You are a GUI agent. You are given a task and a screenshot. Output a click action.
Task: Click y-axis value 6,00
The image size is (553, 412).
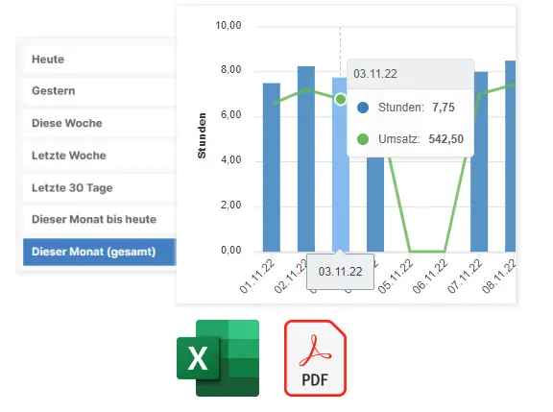tap(231, 115)
